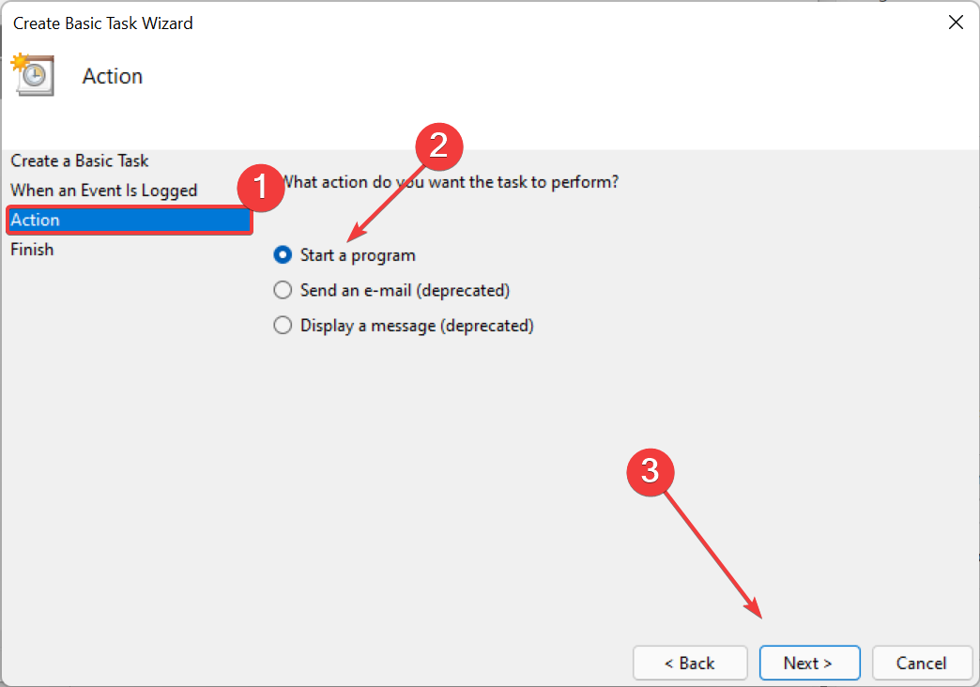The width and height of the screenshot is (980, 687).
Task: Click the task scheduler clock icon
Action: coord(33,75)
